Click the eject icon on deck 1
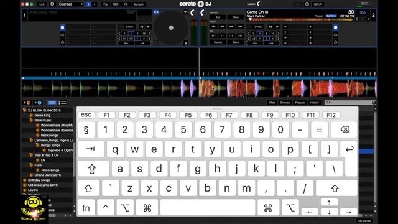The image size is (398, 224). [x=186, y=43]
